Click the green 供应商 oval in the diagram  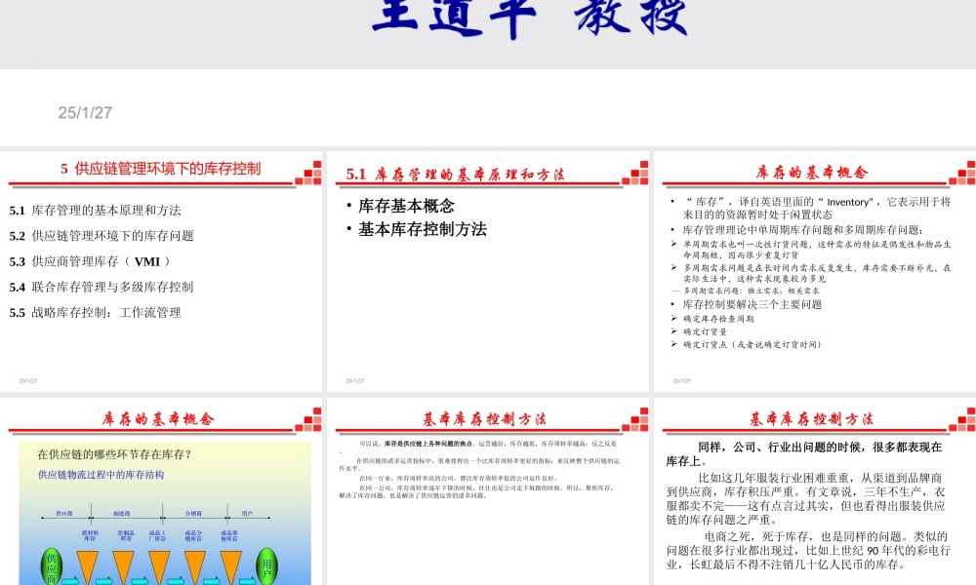coord(53,567)
